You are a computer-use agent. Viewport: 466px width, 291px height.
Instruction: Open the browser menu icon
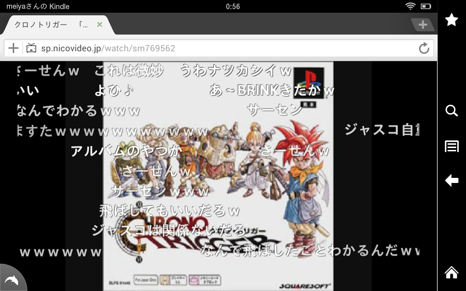(x=451, y=147)
